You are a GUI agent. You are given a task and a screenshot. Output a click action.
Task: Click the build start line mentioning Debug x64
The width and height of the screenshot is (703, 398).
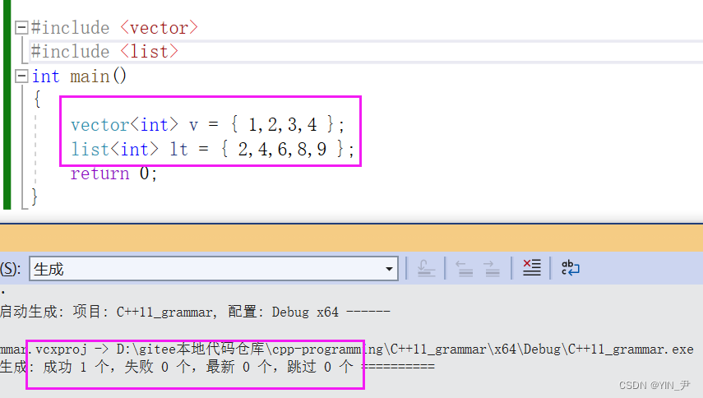(x=195, y=312)
